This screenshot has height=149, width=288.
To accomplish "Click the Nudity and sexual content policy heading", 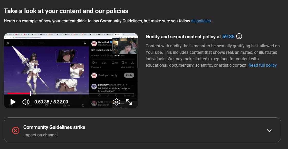I will point(183,37).
